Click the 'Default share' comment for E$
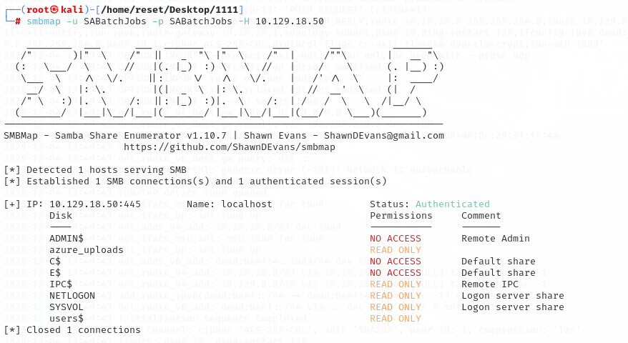 [499, 273]
